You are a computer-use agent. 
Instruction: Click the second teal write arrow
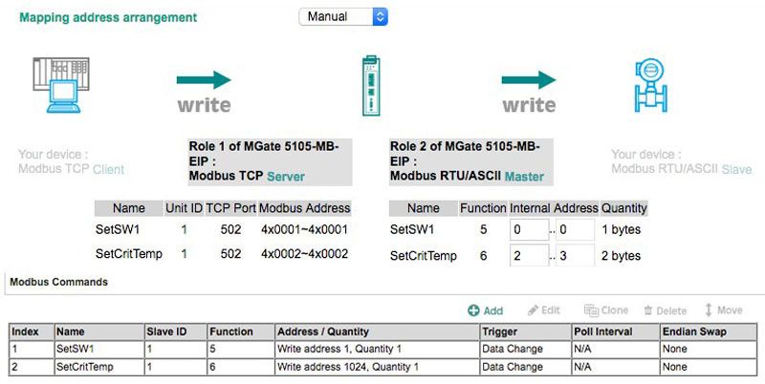[x=529, y=79]
